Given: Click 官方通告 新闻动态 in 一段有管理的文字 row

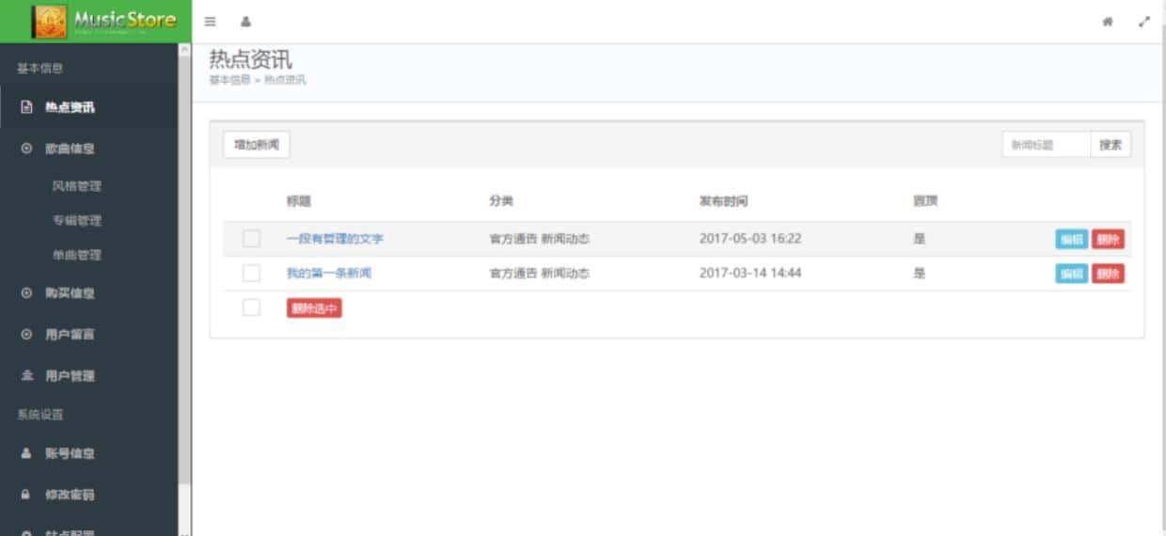Looking at the screenshot, I should [x=539, y=239].
